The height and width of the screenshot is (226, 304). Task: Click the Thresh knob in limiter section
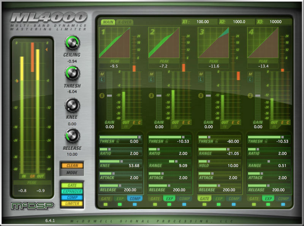pyautogui.click(x=72, y=73)
